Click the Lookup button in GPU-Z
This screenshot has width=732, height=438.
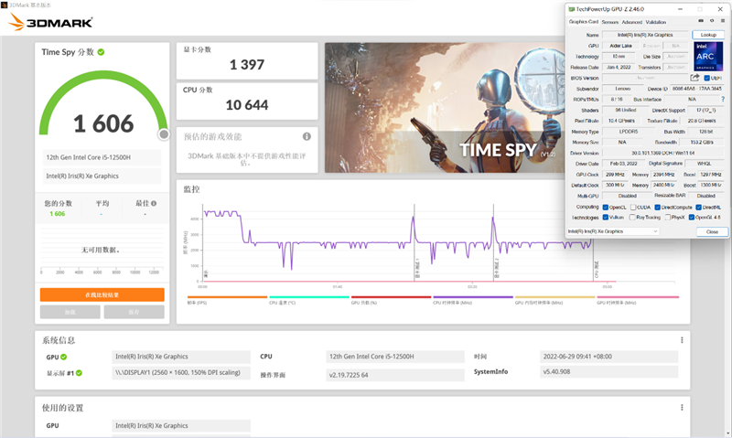click(x=708, y=35)
